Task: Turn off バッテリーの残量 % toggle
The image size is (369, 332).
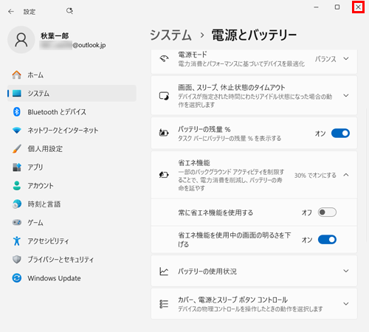Action: click(340, 133)
